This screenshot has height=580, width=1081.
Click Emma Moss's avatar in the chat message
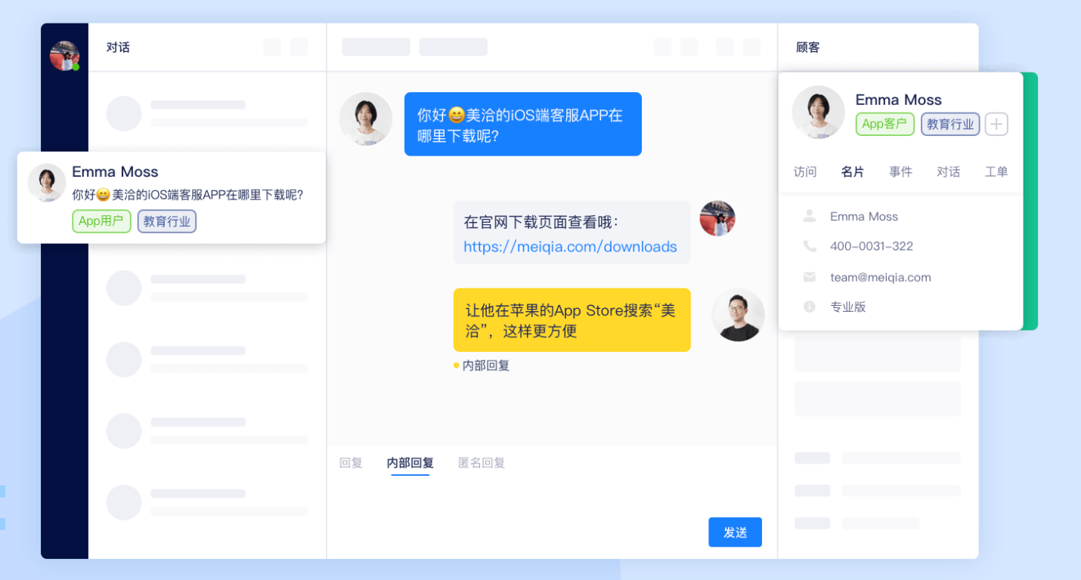tap(365, 119)
